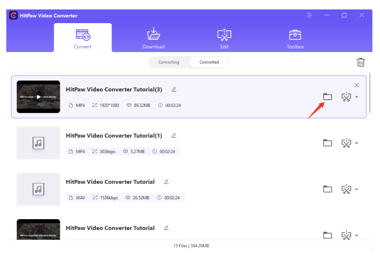380x263 pixels.
Task: Click the 5.27MB file size
Action: click(x=138, y=151)
